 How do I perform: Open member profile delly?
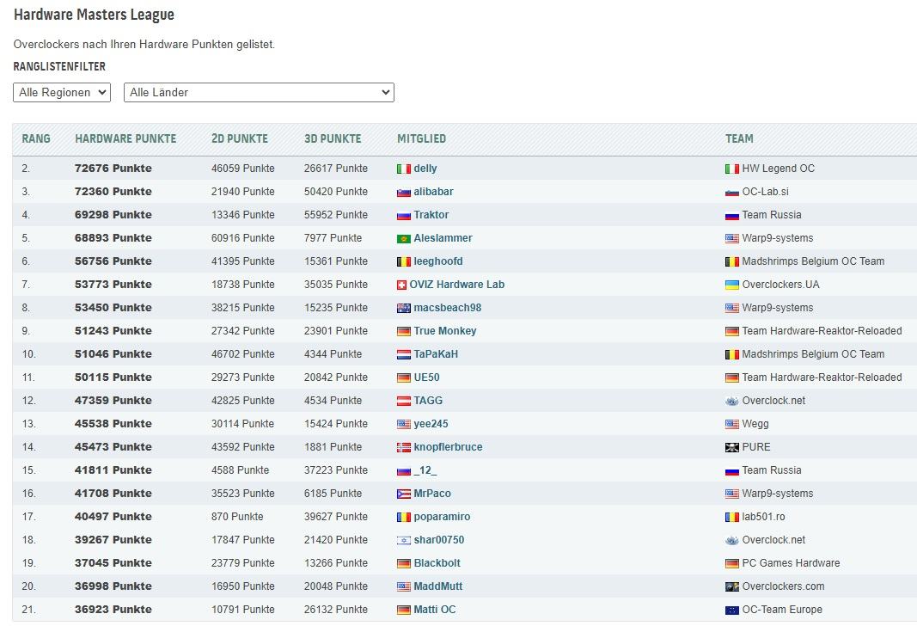click(425, 169)
